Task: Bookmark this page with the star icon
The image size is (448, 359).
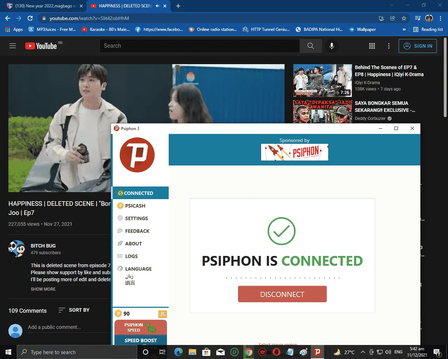Action: [404, 18]
